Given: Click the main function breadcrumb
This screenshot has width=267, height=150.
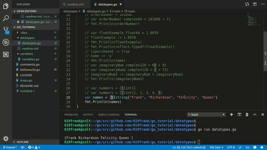Looking at the screenshot, I should point(130,11).
